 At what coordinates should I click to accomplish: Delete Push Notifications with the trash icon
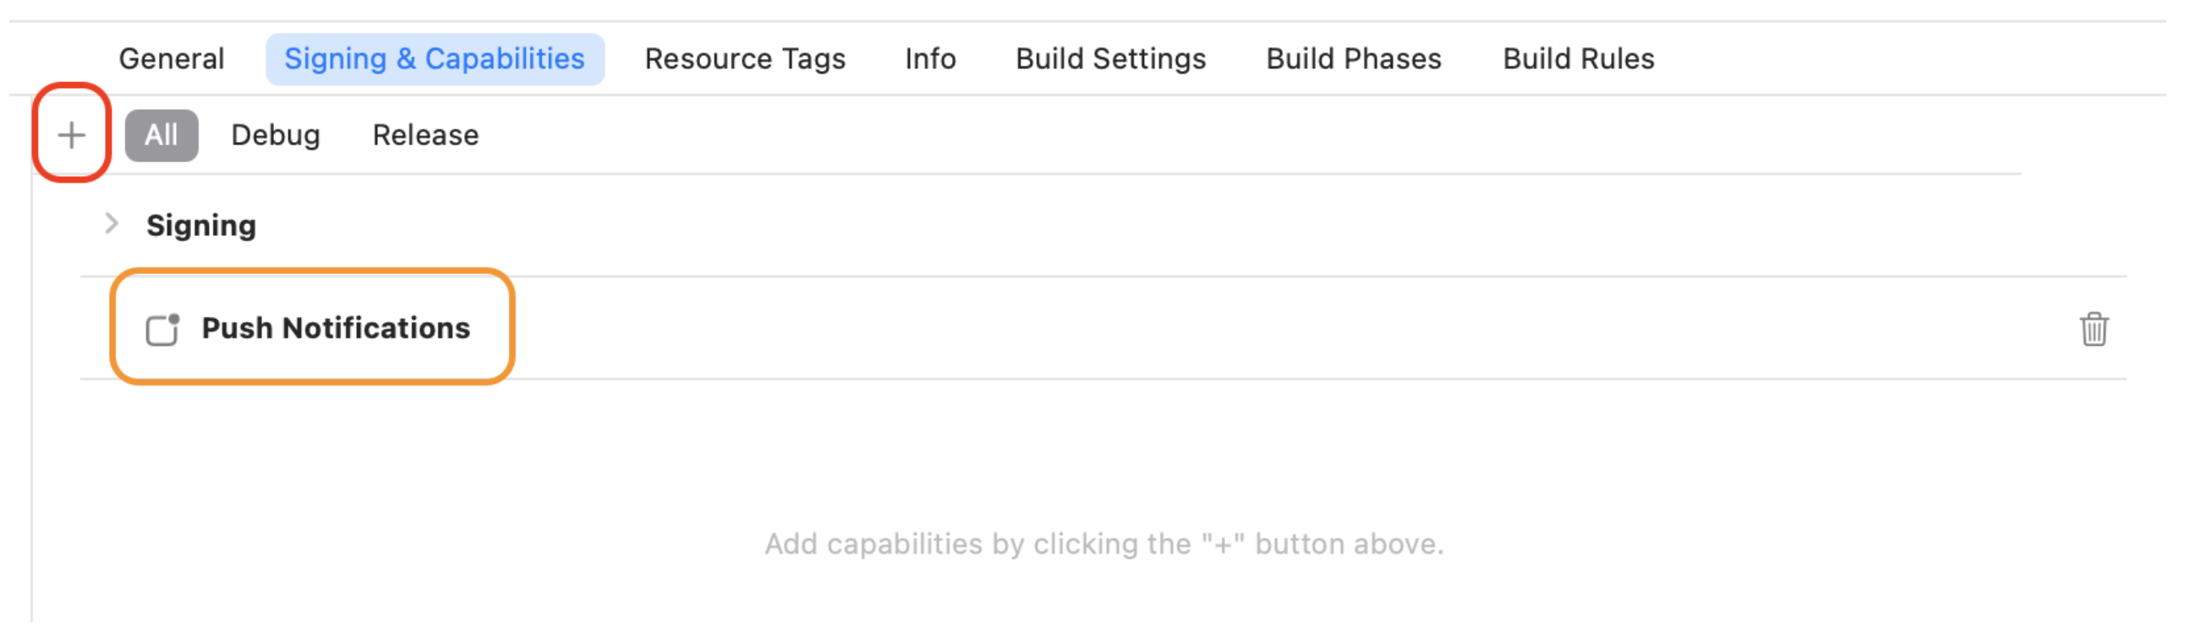2093,328
